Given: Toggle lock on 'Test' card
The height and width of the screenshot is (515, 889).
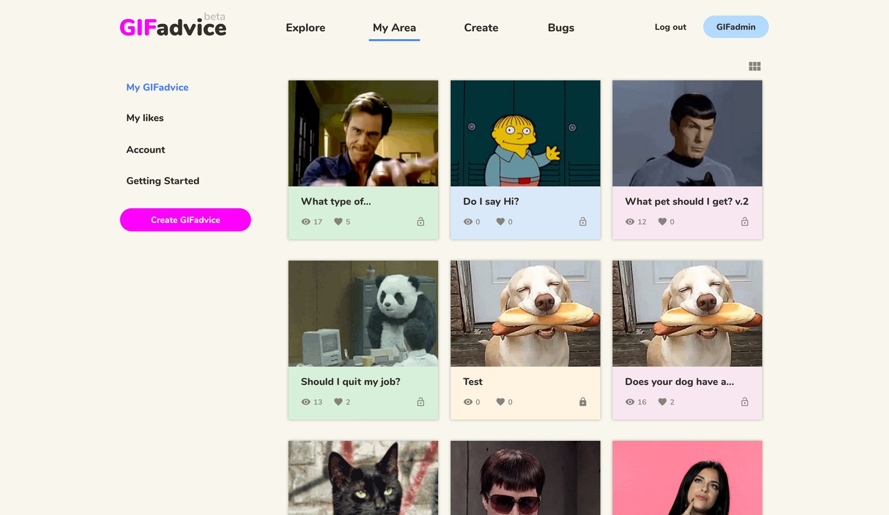Looking at the screenshot, I should point(583,402).
